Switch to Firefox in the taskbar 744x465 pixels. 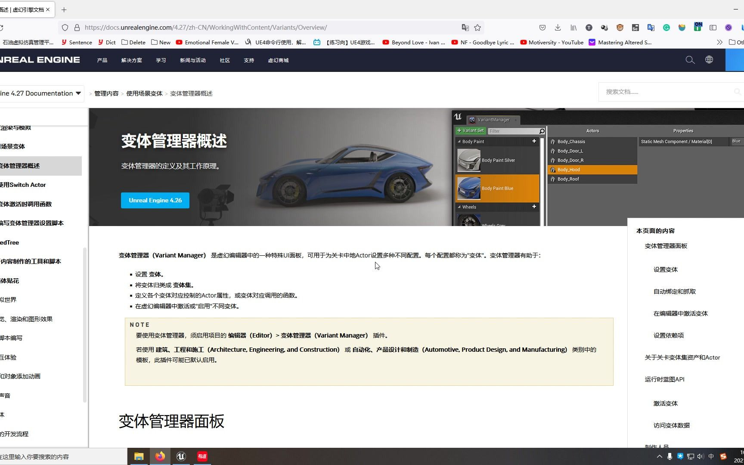pos(160,456)
